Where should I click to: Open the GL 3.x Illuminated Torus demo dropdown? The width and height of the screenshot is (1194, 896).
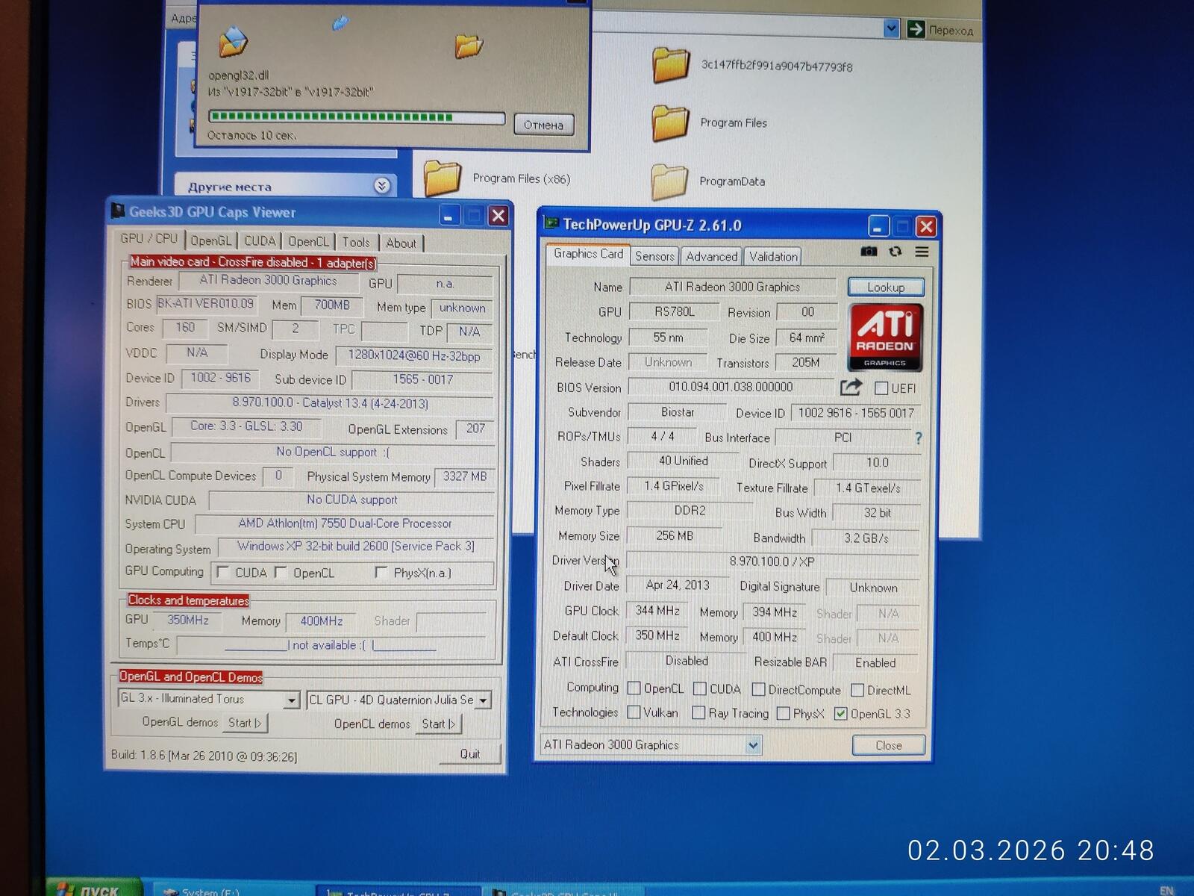tap(292, 700)
